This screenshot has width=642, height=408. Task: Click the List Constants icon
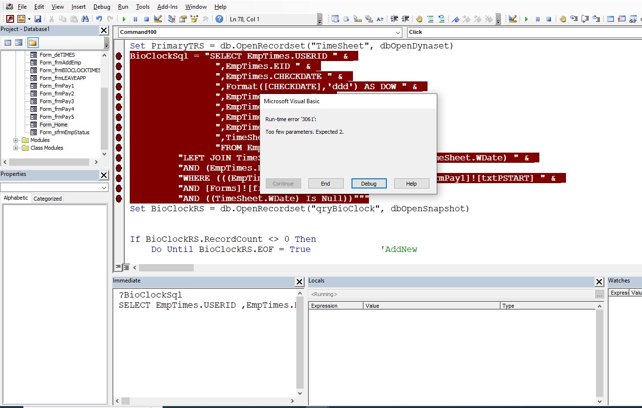click(346, 19)
